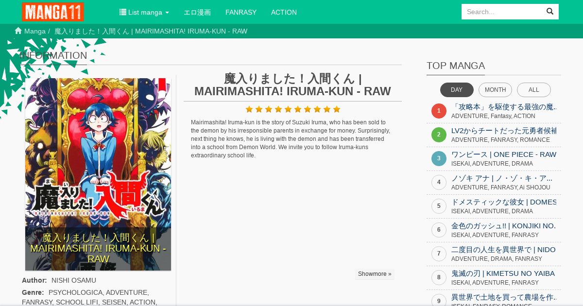Open the ACTION category in navbar

284,12
